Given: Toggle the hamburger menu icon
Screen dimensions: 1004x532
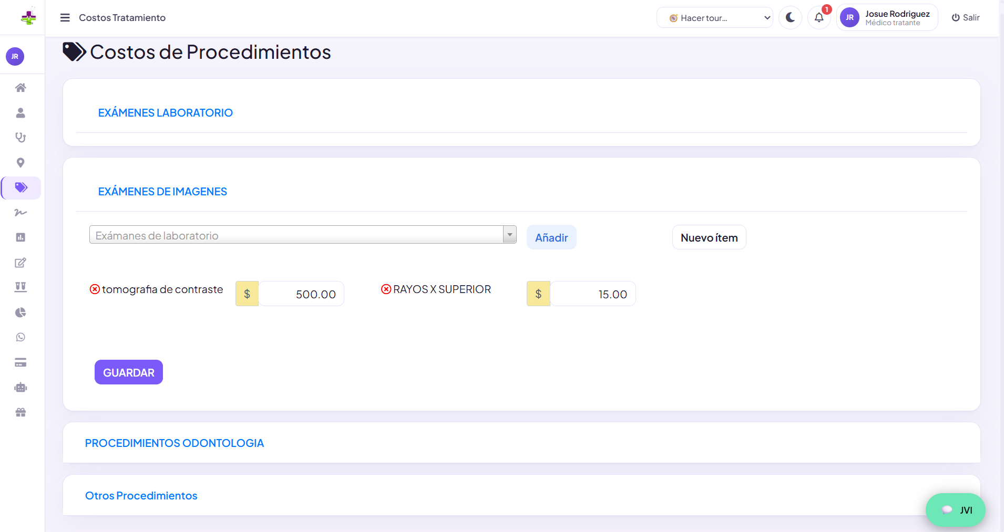Looking at the screenshot, I should pyautogui.click(x=65, y=18).
